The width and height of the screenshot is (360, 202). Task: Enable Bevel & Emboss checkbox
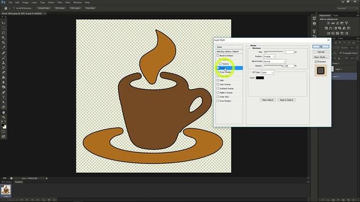click(218, 56)
